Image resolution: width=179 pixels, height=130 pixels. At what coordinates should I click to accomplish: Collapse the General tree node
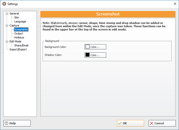point(7,13)
